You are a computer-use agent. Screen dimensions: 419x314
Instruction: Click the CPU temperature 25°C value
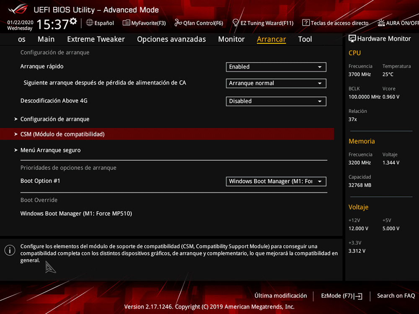coord(388,75)
